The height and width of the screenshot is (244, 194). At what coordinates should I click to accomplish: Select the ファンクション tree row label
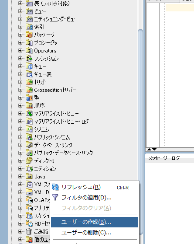tap(46, 59)
